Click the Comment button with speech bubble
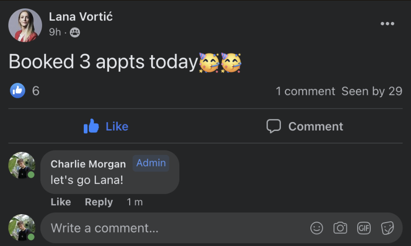This screenshot has height=246, width=411. [x=305, y=126]
